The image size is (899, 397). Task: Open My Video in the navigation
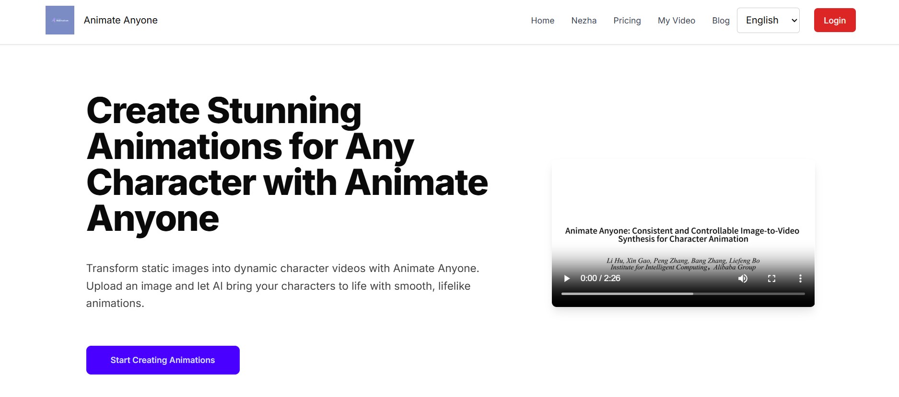point(676,21)
